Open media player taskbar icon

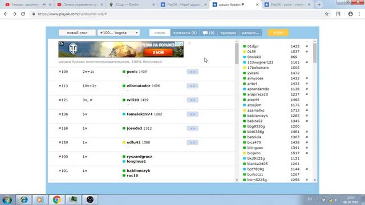point(39,200)
